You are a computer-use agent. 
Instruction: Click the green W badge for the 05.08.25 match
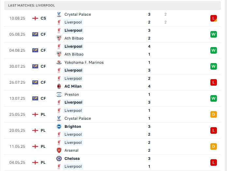214,34
